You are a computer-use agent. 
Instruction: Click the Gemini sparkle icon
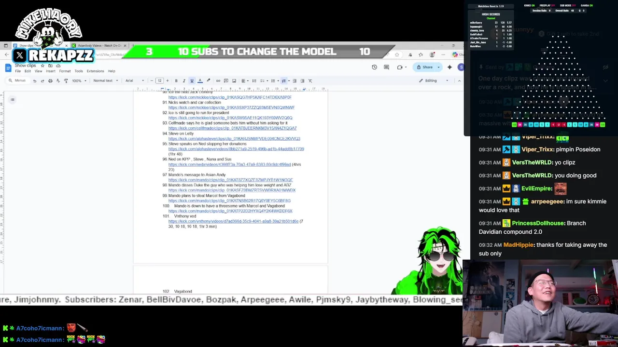pos(450,67)
